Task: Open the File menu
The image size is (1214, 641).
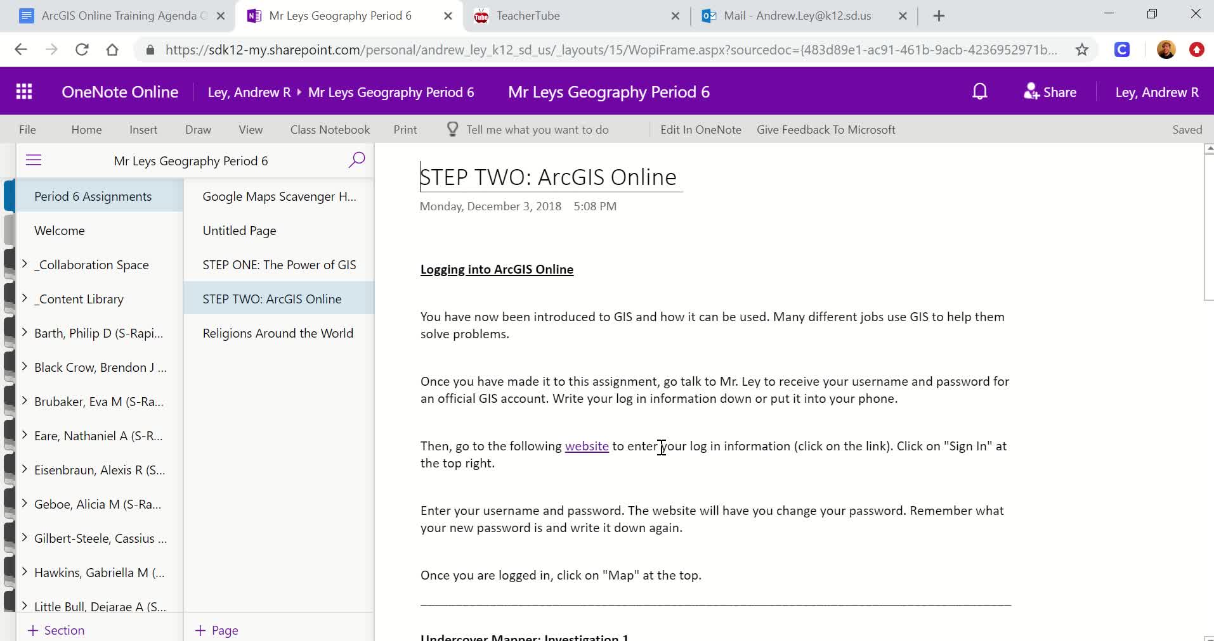Action: pos(27,129)
